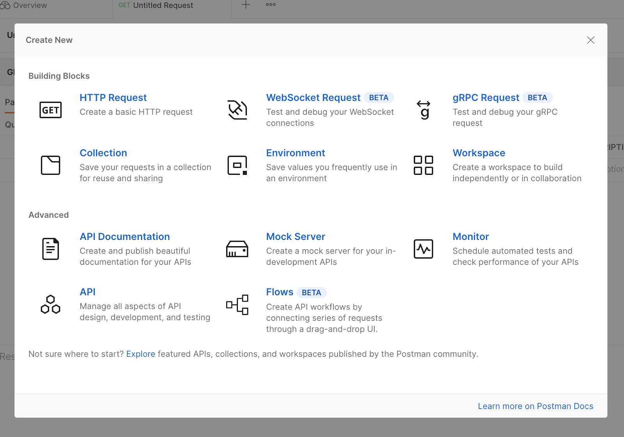624x437 pixels.
Task: Click the 'Advanced' section heading
Action: (49, 215)
